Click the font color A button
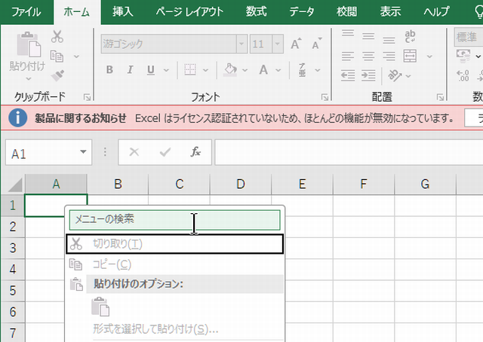 pos(263,70)
